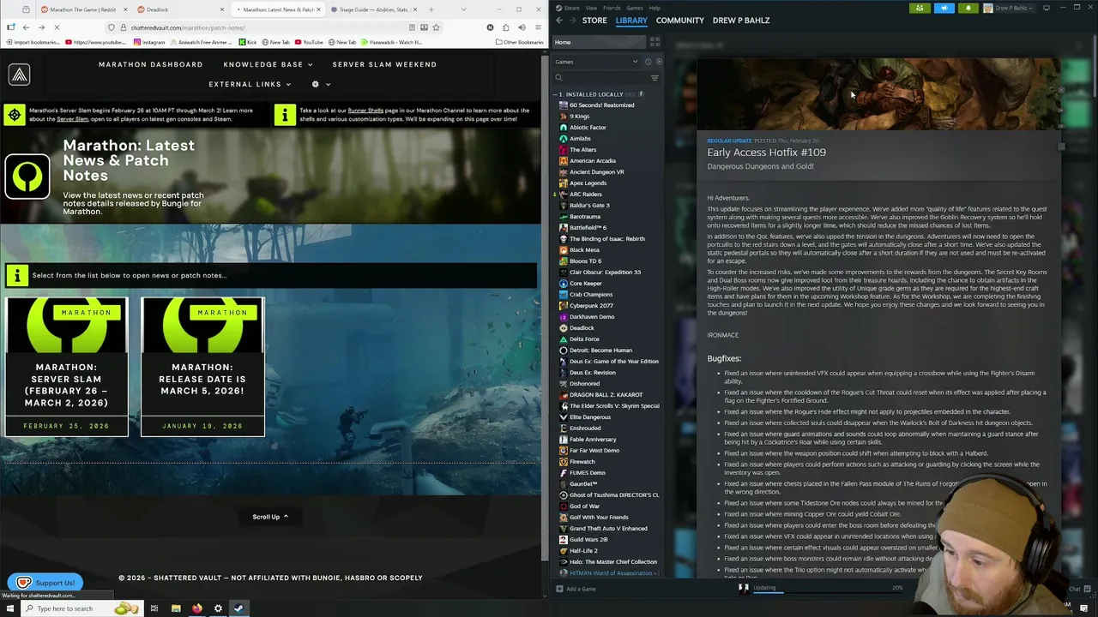Select ARC Raiders in Steam library
Screen dimensions: 1098x617
coord(586,195)
